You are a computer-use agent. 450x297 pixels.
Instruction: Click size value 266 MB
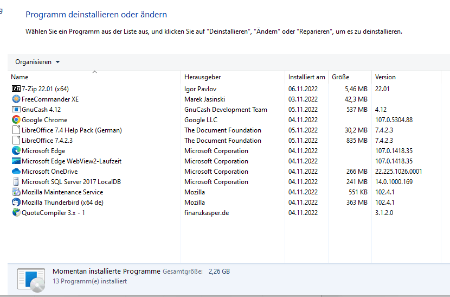[x=357, y=172]
